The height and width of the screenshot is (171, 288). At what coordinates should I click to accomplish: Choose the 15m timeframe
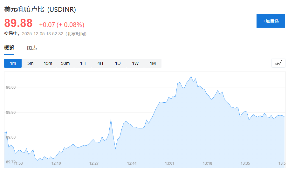click(x=48, y=63)
